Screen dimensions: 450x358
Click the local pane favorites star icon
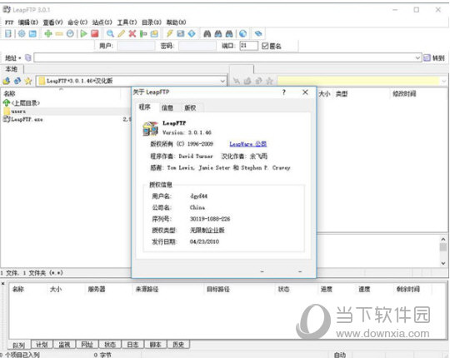pos(28,81)
